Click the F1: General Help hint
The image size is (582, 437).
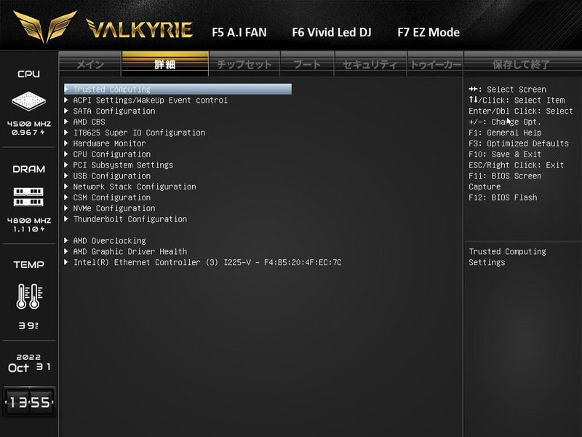(x=505, y=133)
